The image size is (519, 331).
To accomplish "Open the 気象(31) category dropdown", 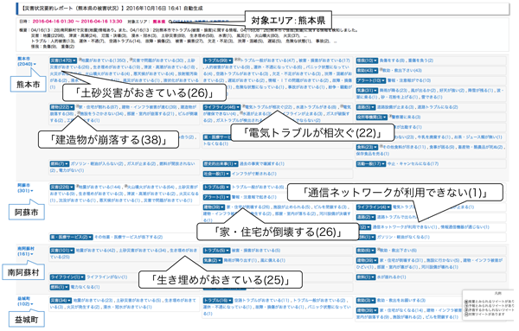I will tap(367, 90).
